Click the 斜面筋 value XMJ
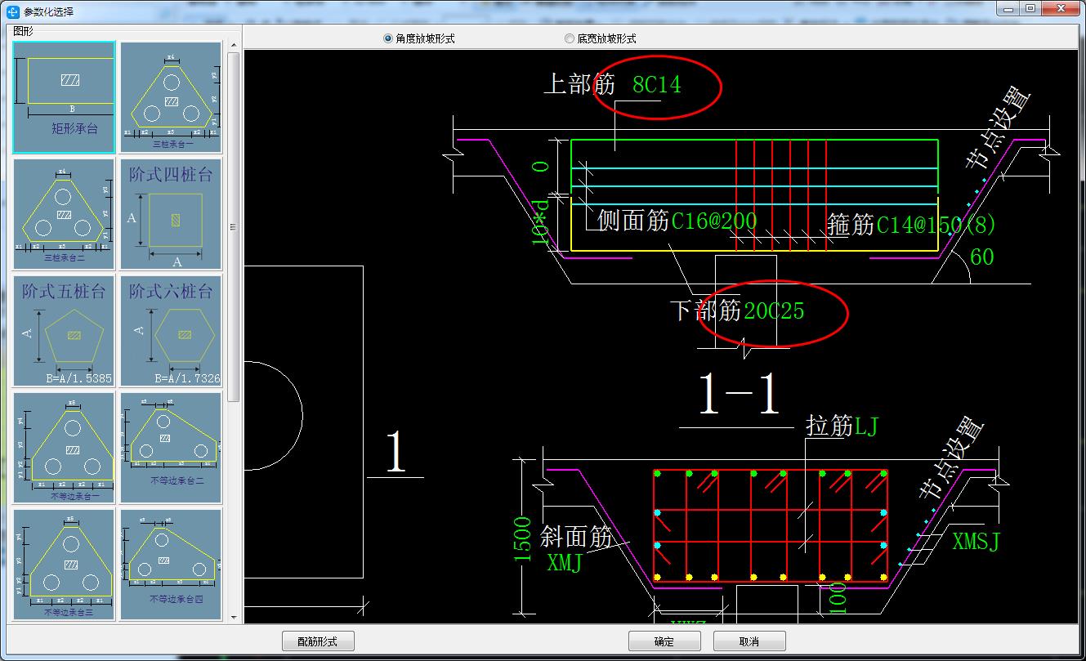Image resolution: width=1086 pixels, height=661 pixels. 564,563
